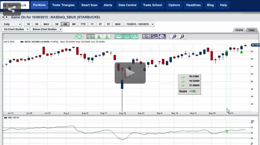Click red triangle marker near Aug 24
The width and height of the screenshot is (260, 145).
click(x=122, y=69)
